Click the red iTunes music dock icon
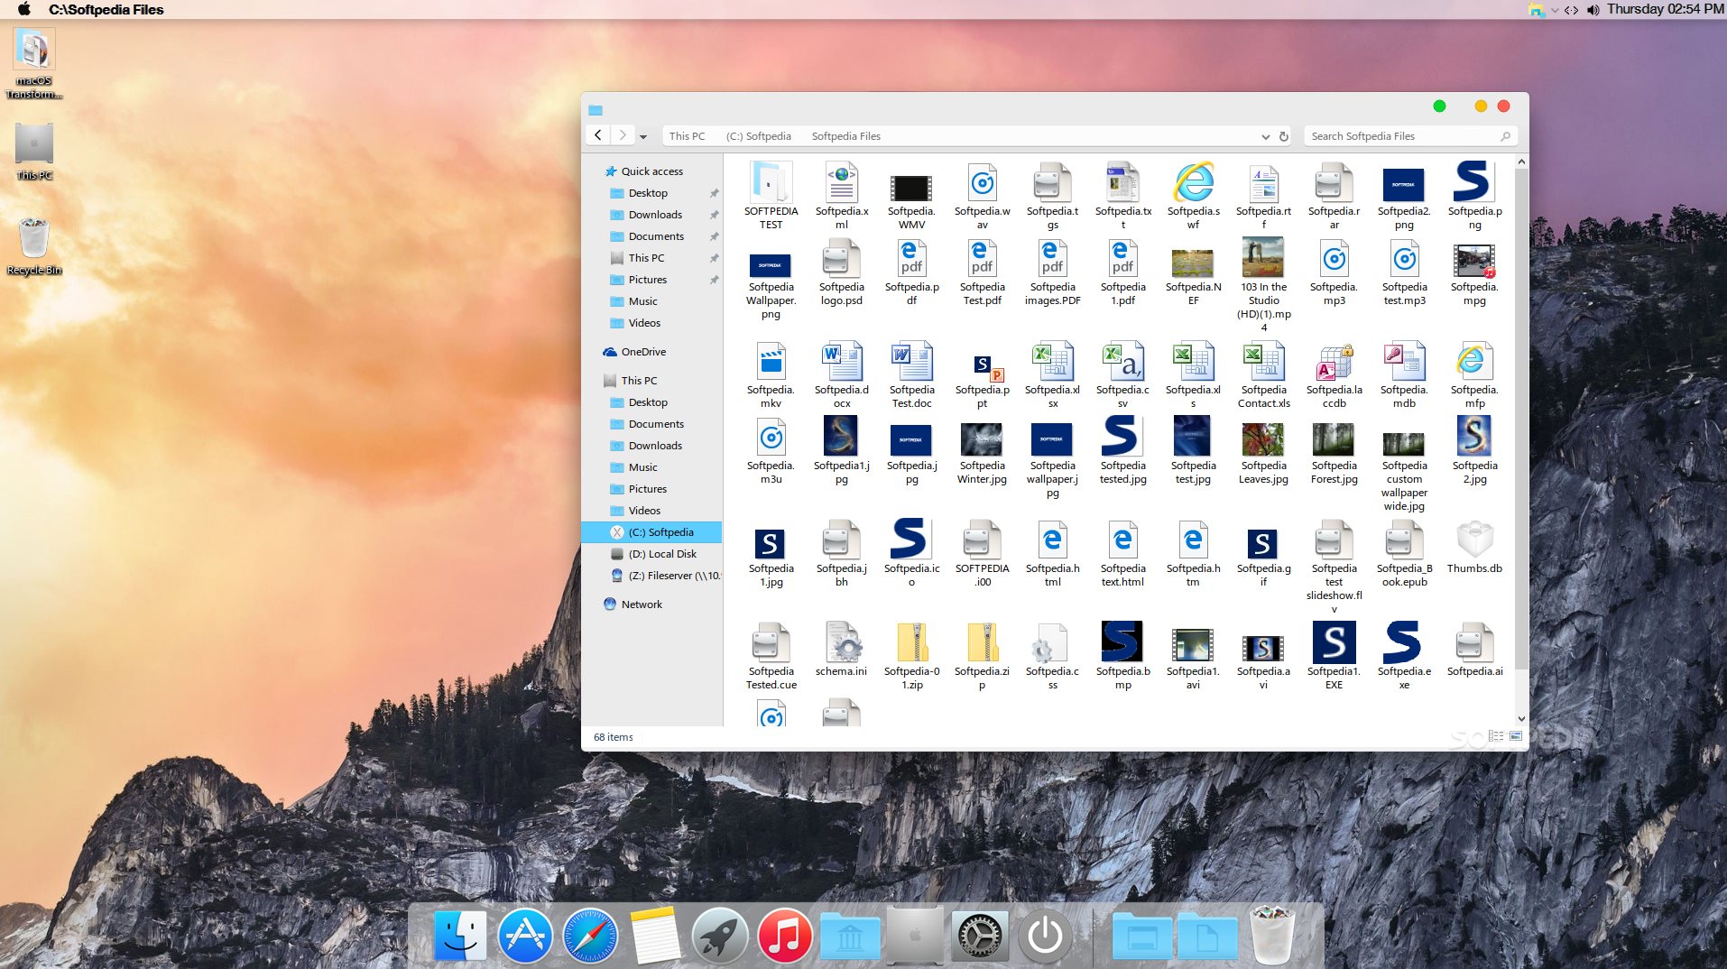This screenshot has height=969, width=1727. [784, 935]
